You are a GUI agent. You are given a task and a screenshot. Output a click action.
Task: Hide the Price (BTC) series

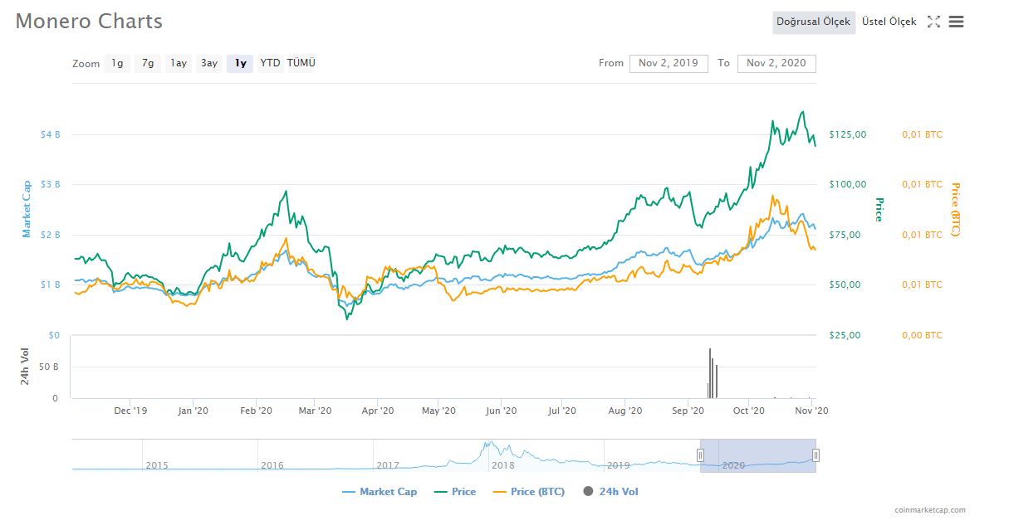[528, 492]
